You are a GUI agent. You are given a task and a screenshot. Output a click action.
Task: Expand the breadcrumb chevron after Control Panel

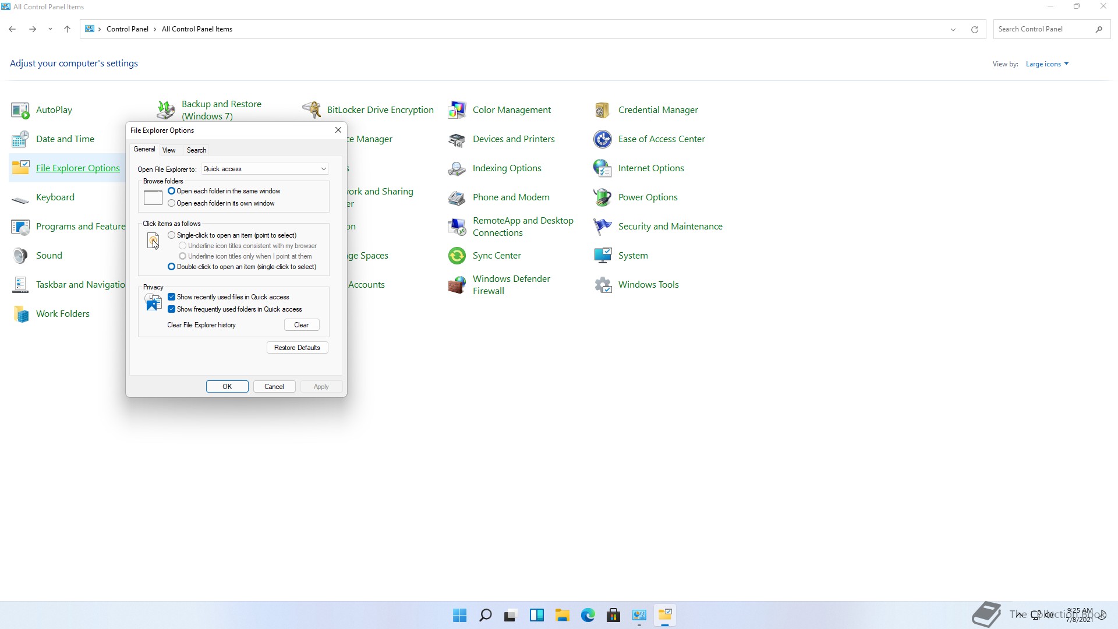(155, 29)
